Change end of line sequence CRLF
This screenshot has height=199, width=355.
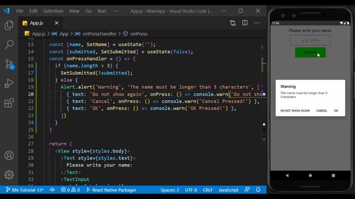(207, 190)
